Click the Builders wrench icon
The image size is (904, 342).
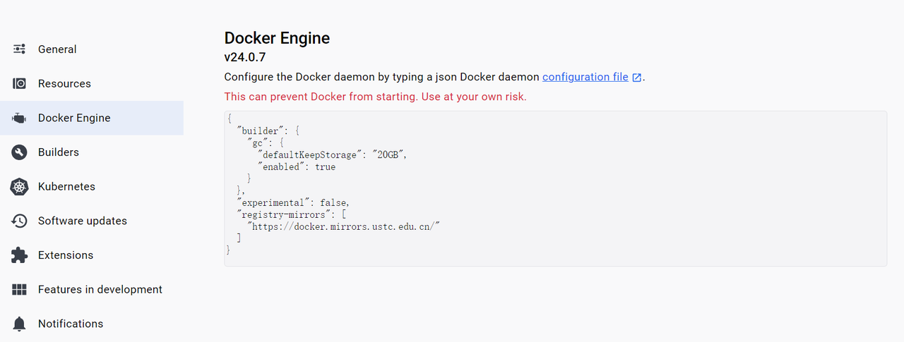[x=19, y=152]
